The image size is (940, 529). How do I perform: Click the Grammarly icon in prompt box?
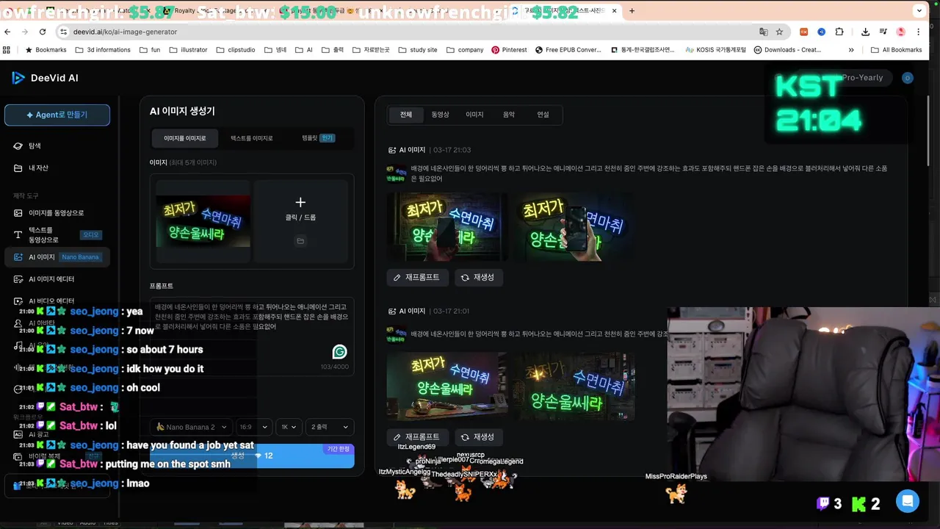[339, 352]
